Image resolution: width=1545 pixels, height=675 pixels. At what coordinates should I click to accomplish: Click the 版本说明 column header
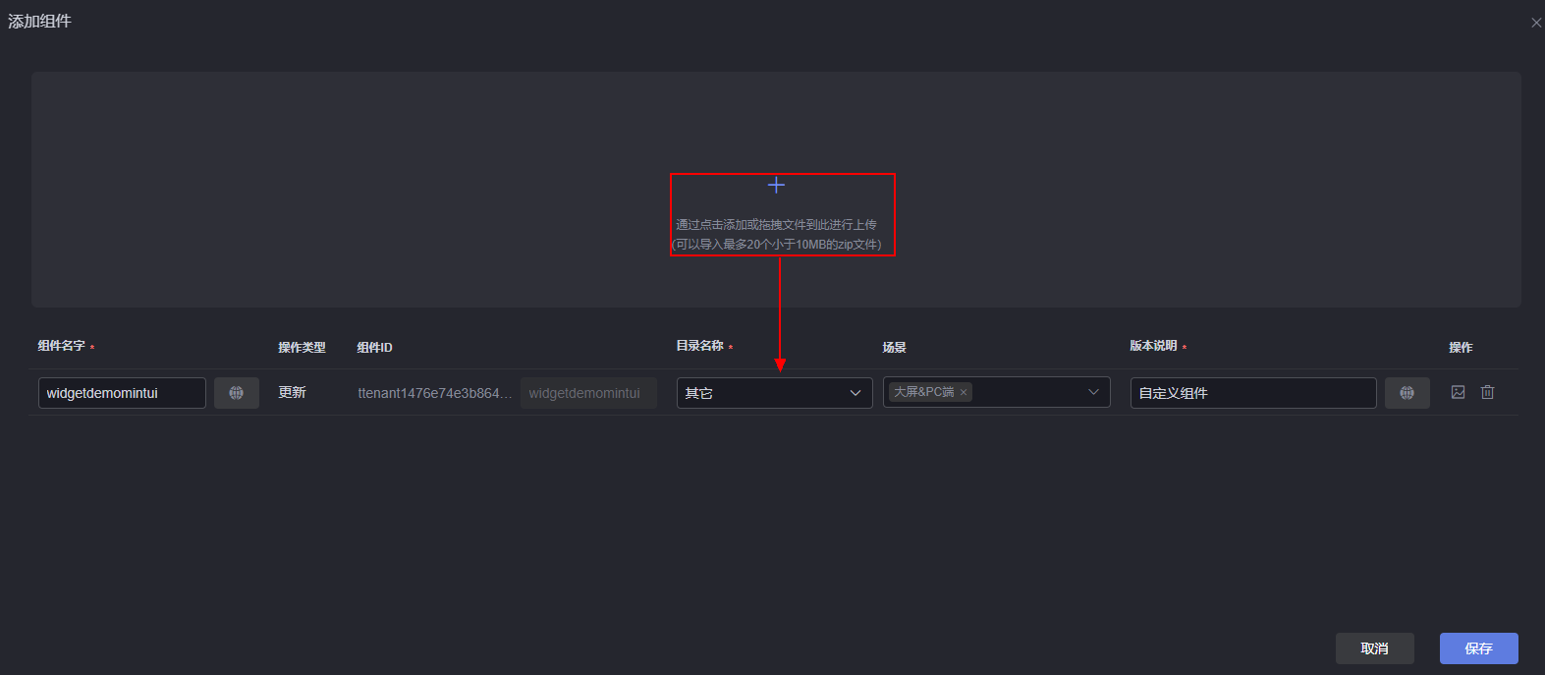[x=1153, y=346]
